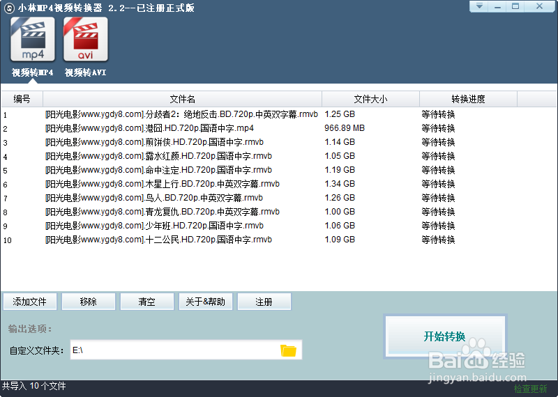Click the 移除 button

pyautogui.click(x=89, y=302)
